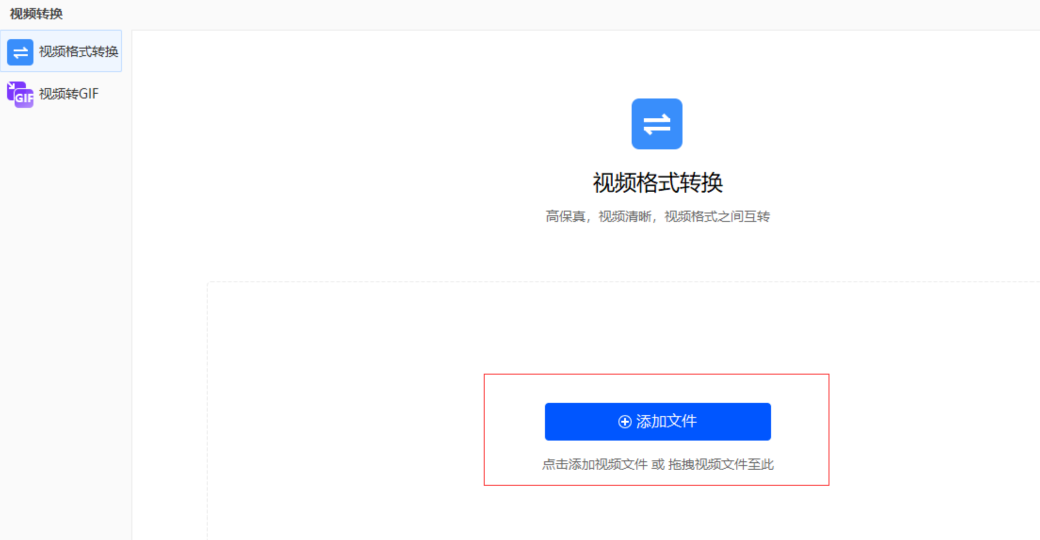
Task: Click the hint 点击添加视频文件 或 拖拽视频文件至此
Action: pos(658,465)
